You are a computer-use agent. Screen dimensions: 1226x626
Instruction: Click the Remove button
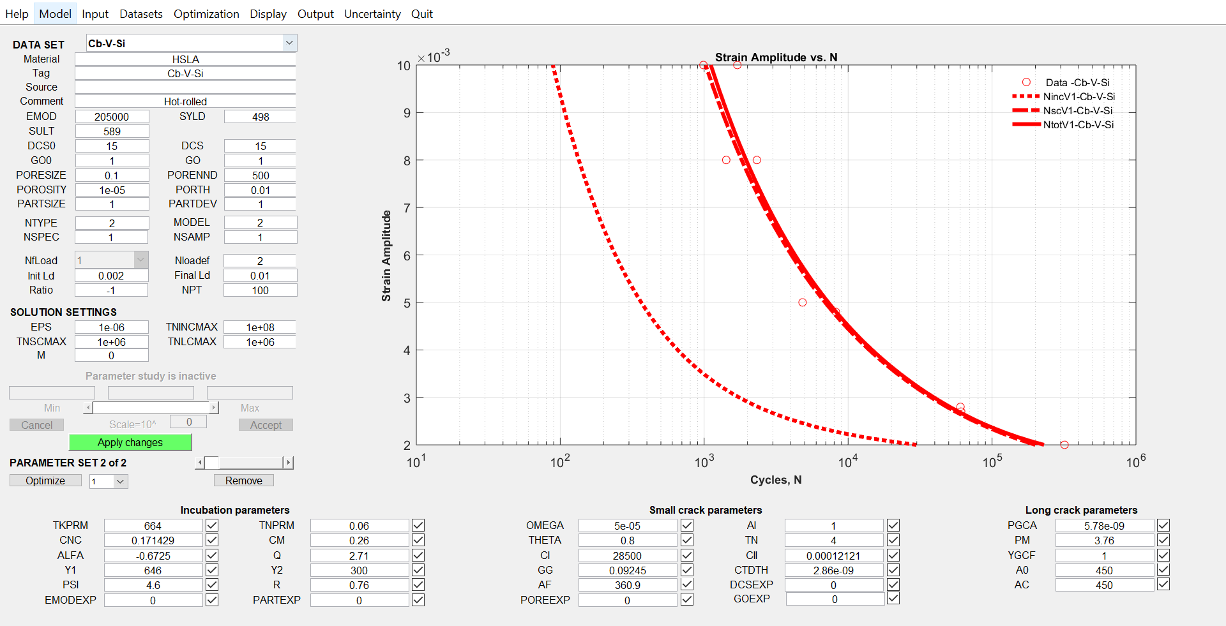point(243,481)
